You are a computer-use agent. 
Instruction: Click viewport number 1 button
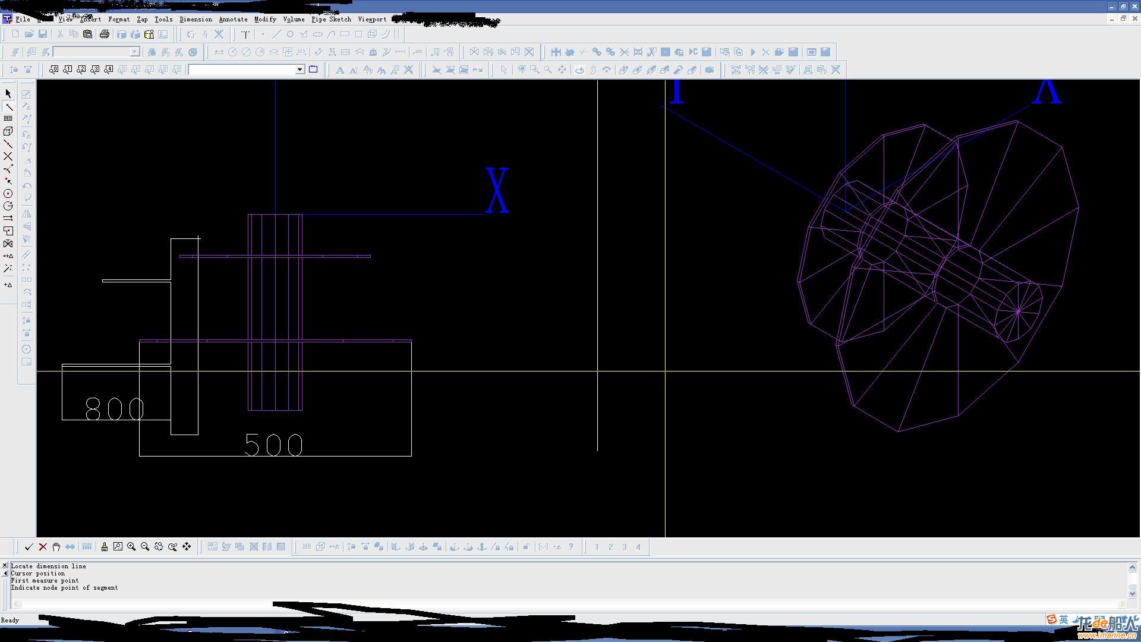(597, 547)
